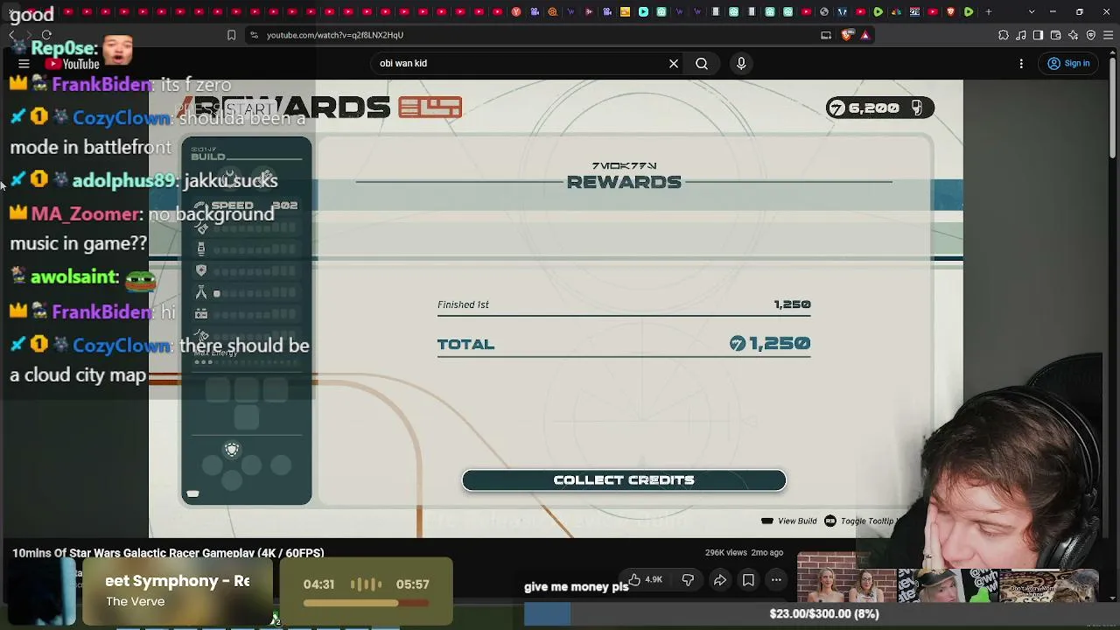Go back to the previous page
1120x630 pixels.
click(x=12, y=35)
